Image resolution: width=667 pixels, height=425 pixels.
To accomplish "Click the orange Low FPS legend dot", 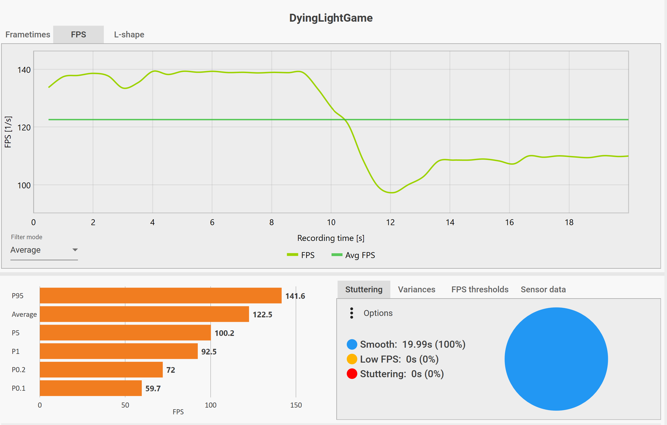I will [x=352, y=359].
